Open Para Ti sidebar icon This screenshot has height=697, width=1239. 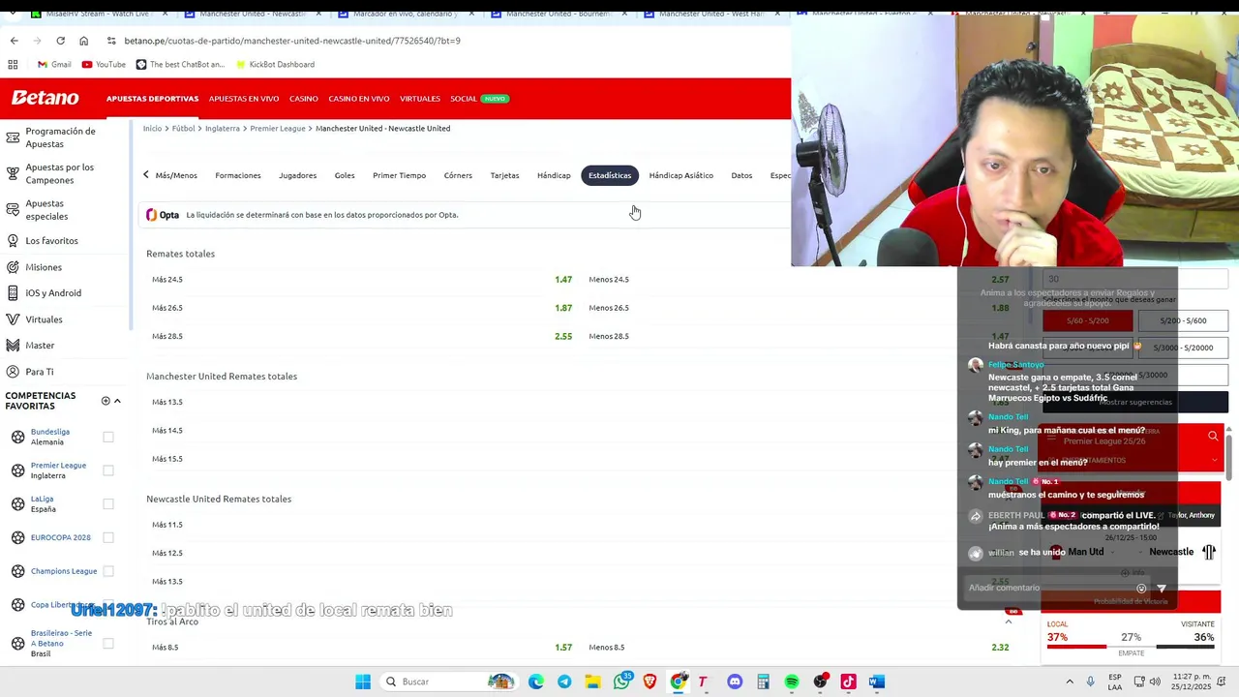click(13, 372)
